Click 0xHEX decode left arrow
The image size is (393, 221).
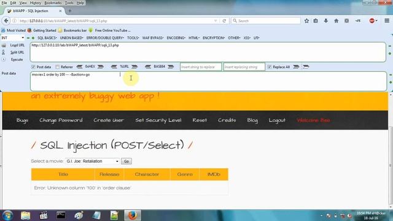click(x=79, y=67)
